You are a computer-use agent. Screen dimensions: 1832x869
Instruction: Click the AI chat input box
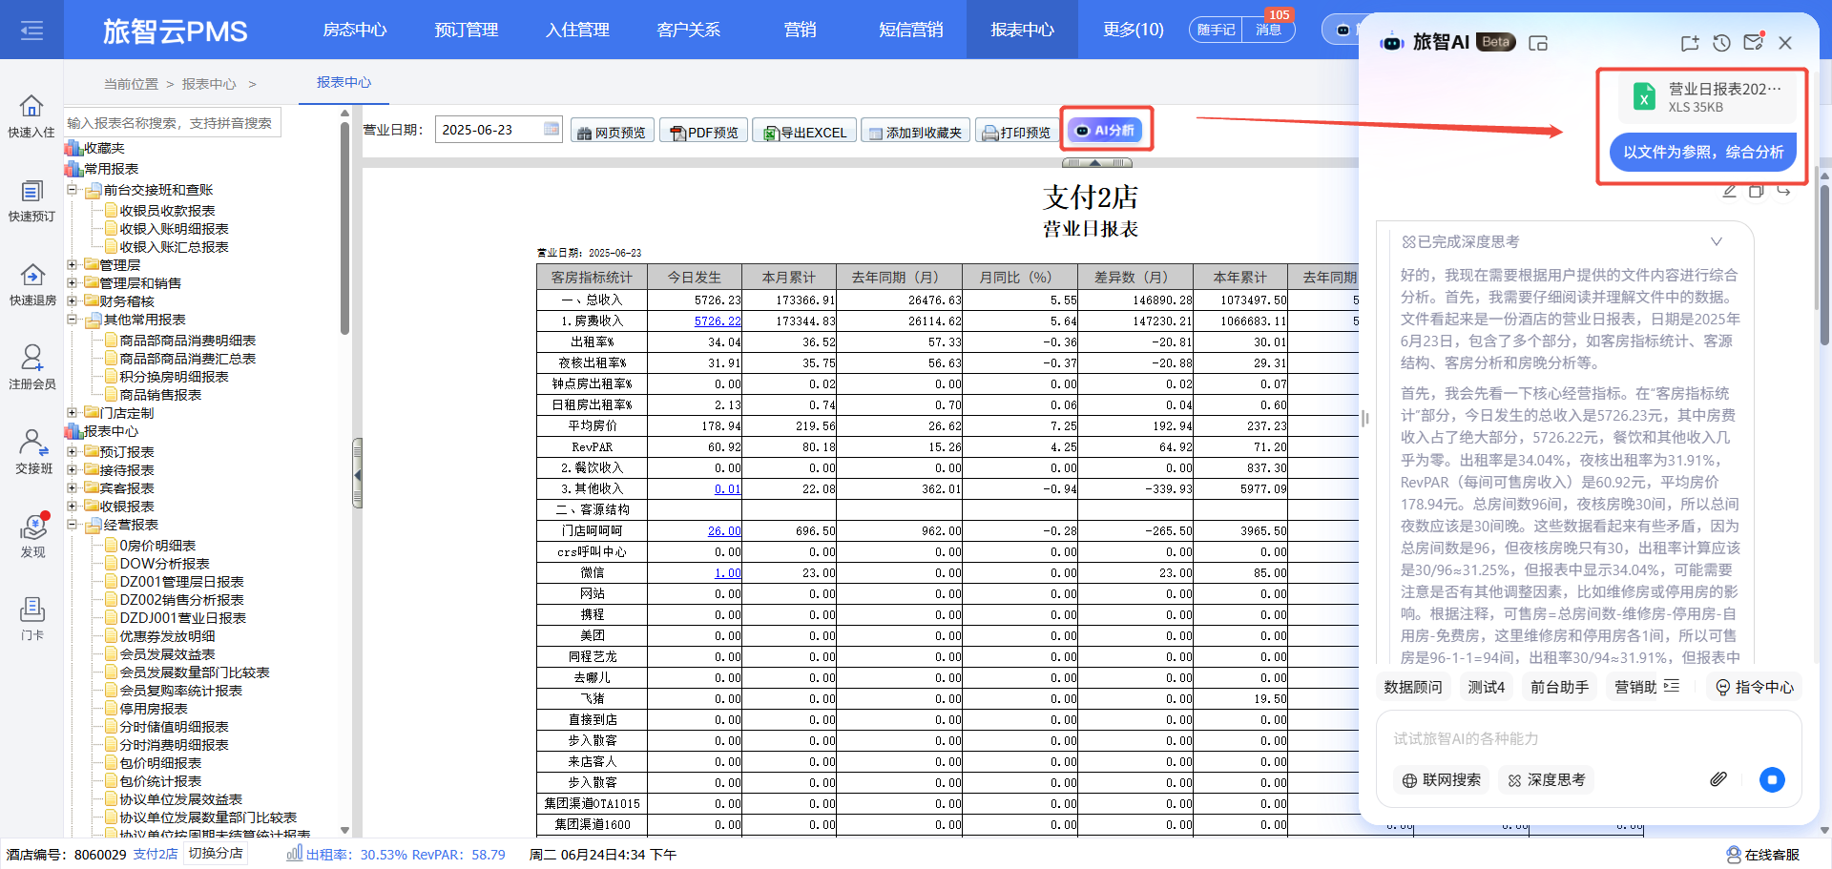click(1589, 739)
